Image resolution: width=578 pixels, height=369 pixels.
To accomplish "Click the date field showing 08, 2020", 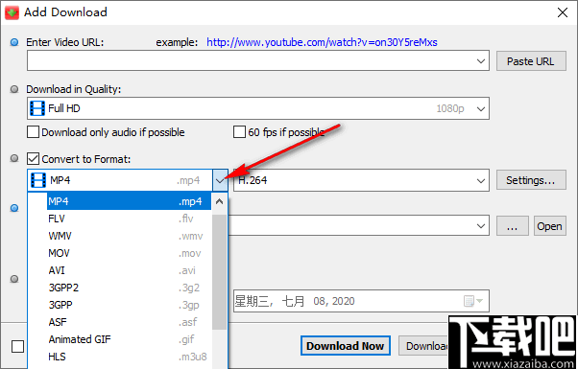I will [361, 301].
